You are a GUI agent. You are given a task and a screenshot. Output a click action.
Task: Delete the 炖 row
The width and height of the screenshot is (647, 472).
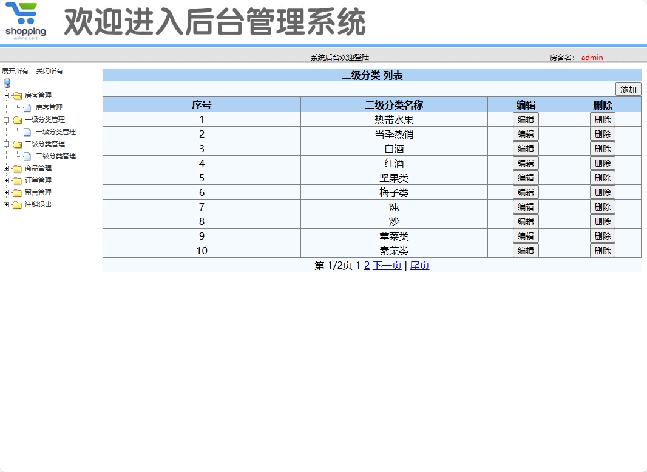click(603, 207)
